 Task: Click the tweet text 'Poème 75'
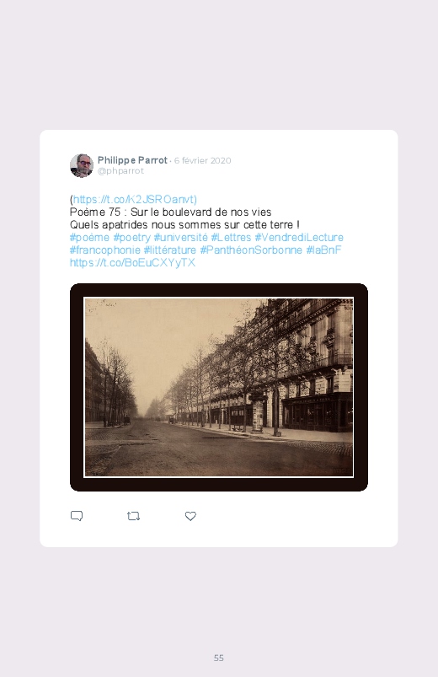click(x=95, y=212)
